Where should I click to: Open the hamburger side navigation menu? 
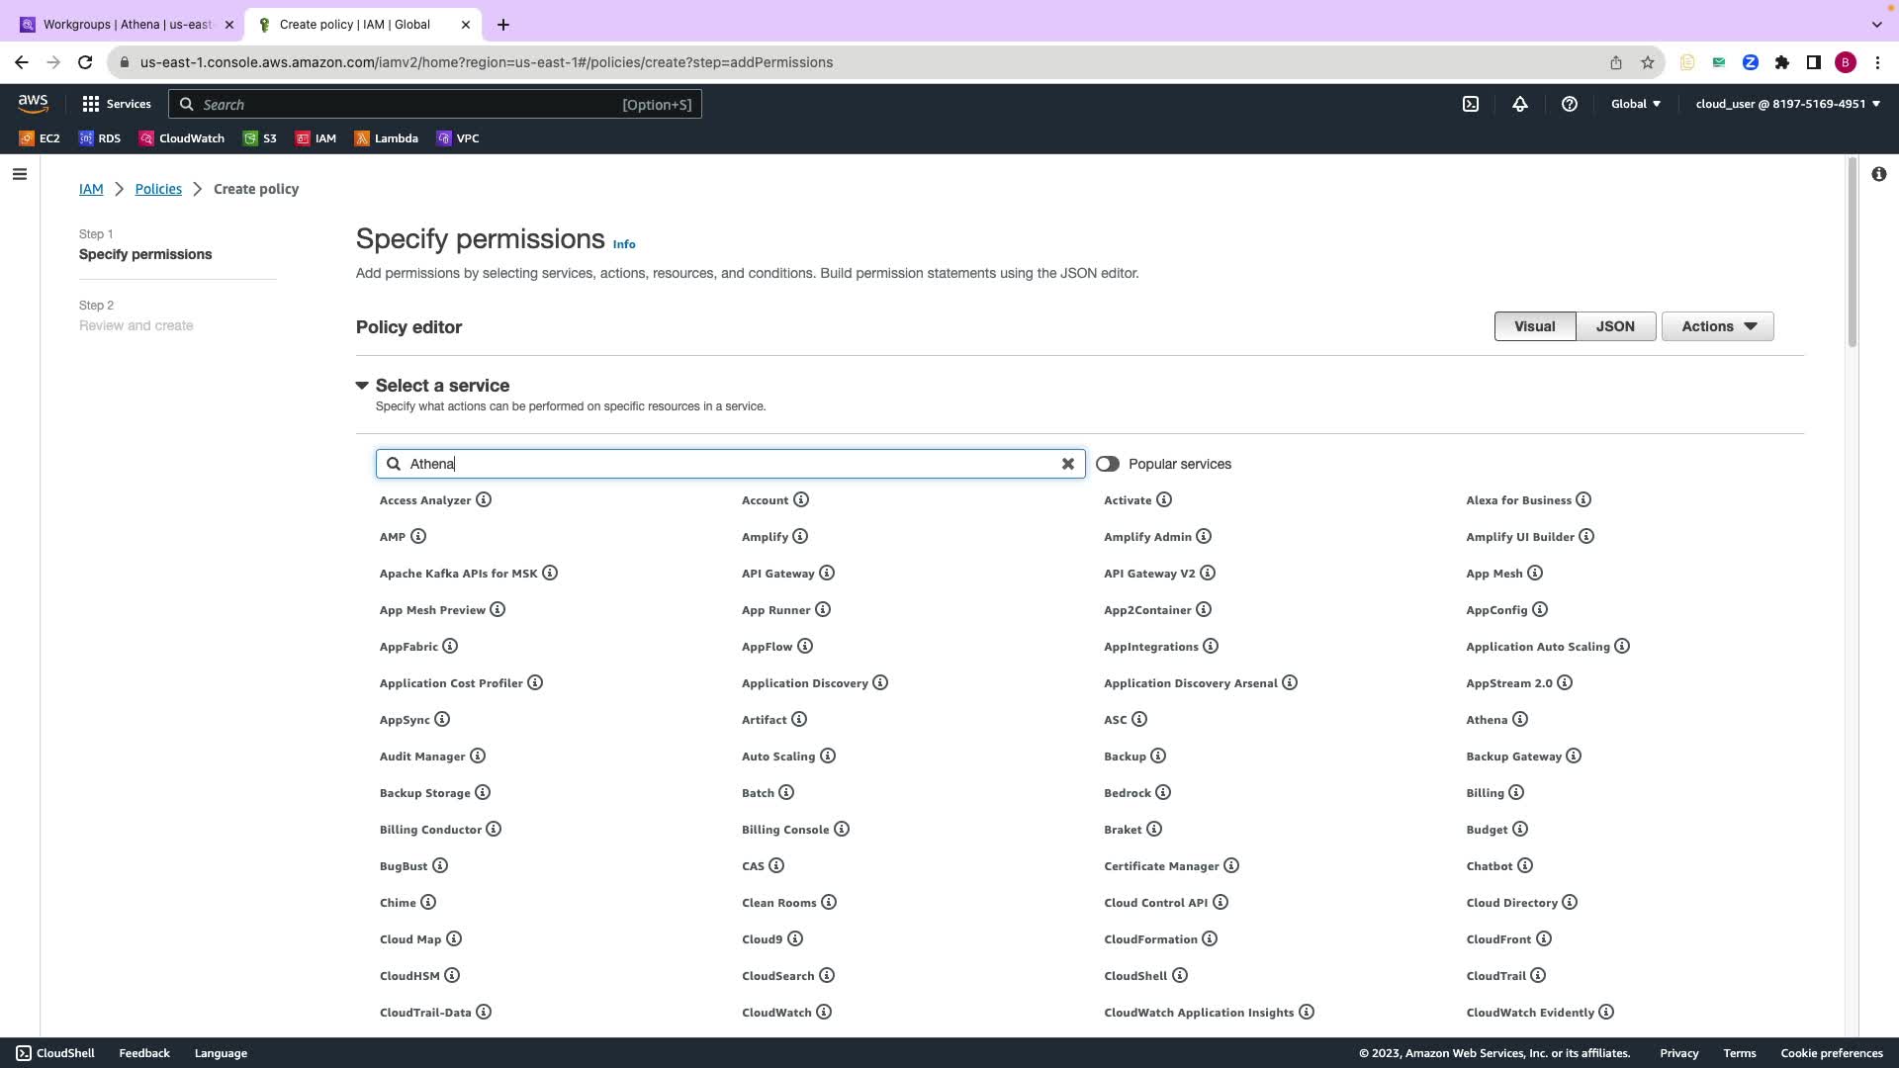tap(20, 174)
